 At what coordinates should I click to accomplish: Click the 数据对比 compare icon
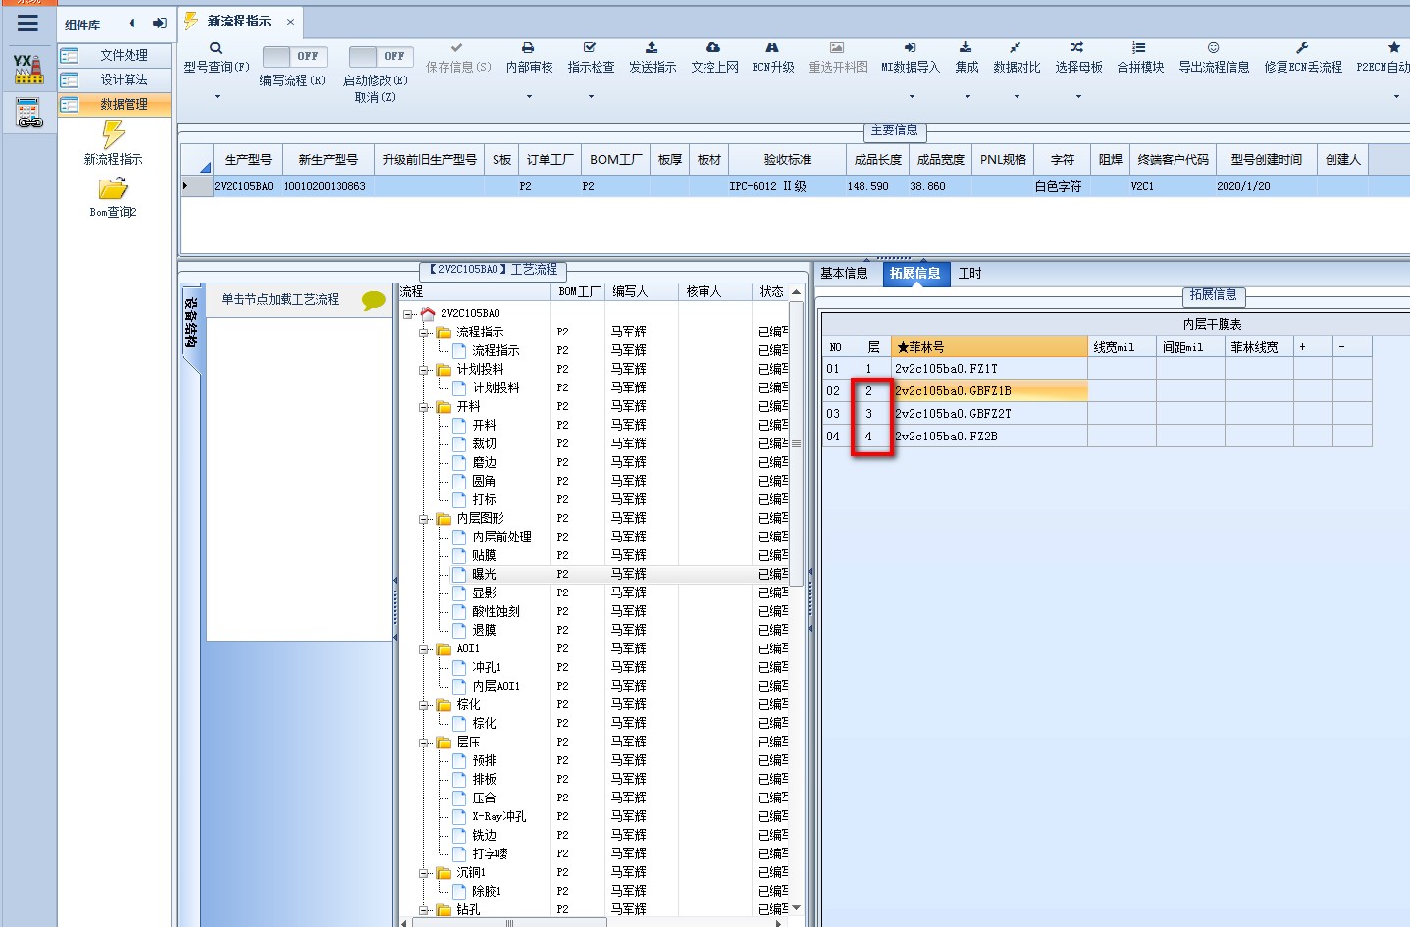click(x=1016, y=47)
